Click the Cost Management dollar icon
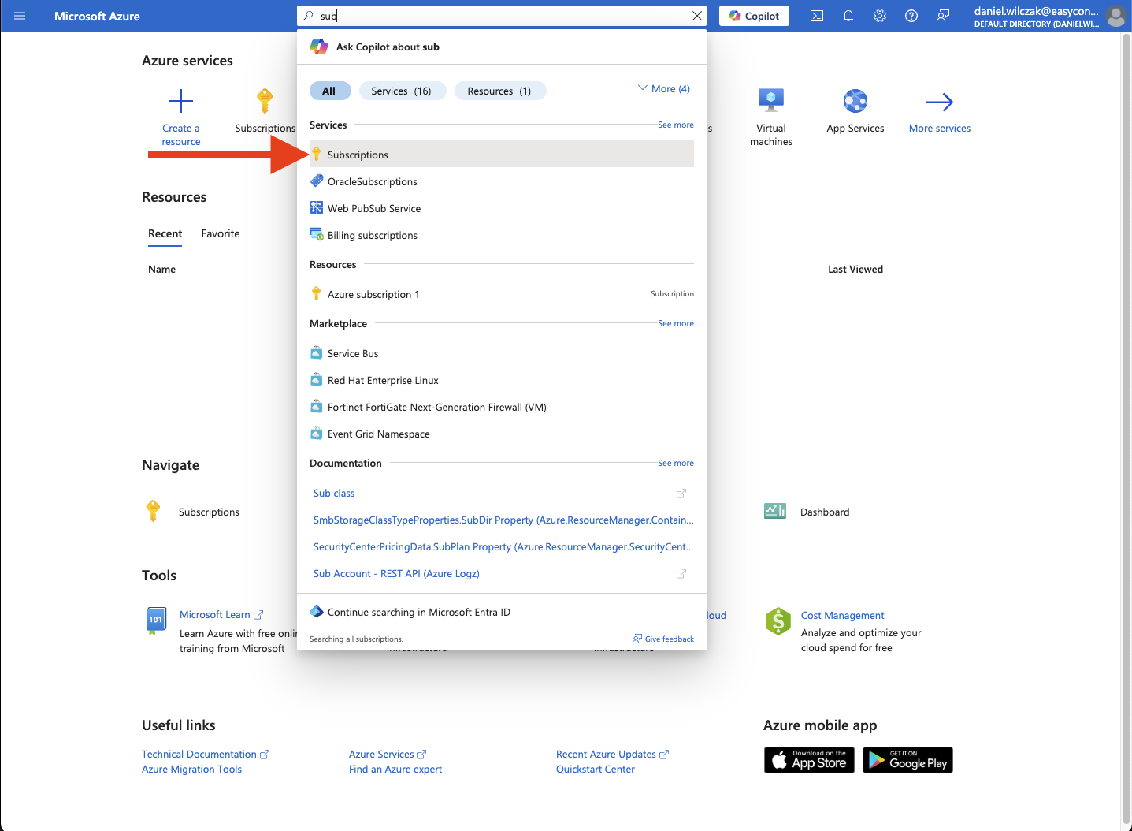This screenshot has height=831, width=1132. pyautogui.click(x=778, y=621)
